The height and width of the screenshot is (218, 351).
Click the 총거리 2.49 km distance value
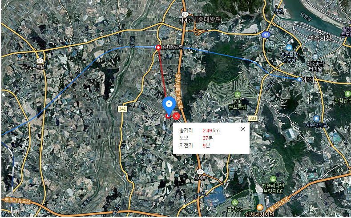coord(211,131)
